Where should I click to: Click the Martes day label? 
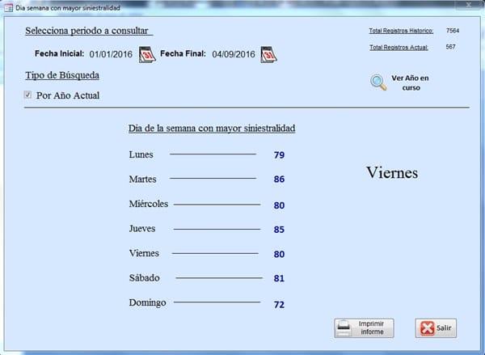142,179
